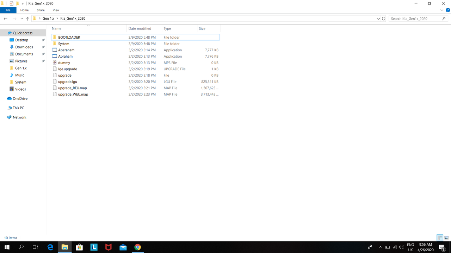Launch Google Chrome from taskbar
Image resolution: width=451 pixels, height=253 pixels.
point(137,247)
